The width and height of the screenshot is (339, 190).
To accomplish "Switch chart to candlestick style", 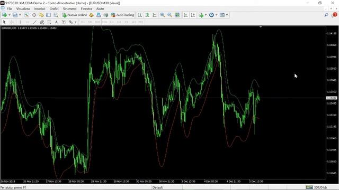I will 147,15.
